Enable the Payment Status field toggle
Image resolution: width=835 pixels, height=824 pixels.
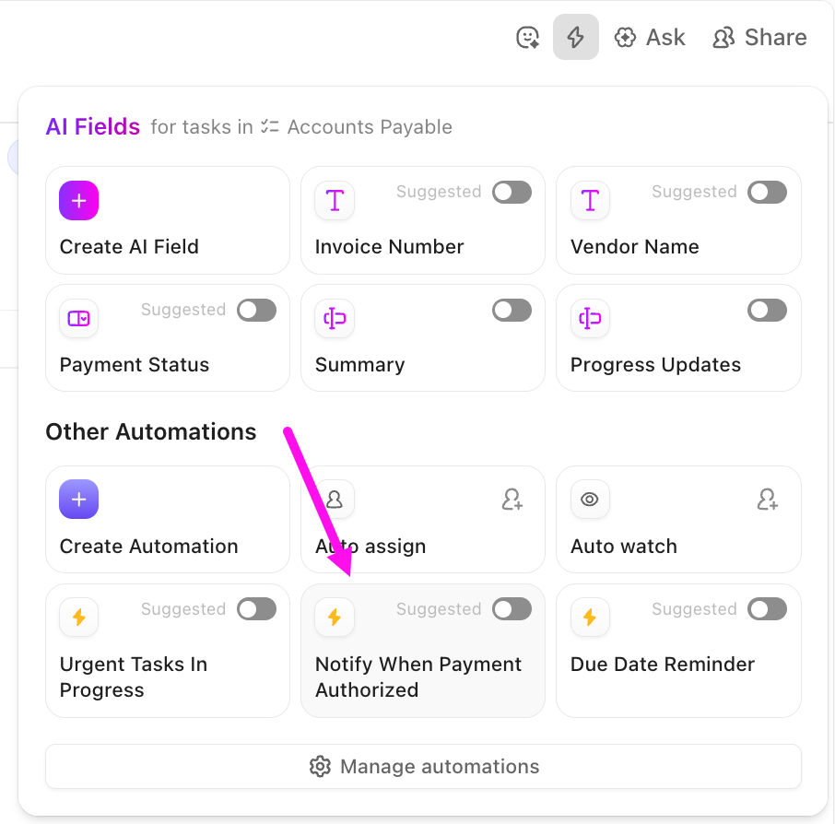click(x=256, y=310)
